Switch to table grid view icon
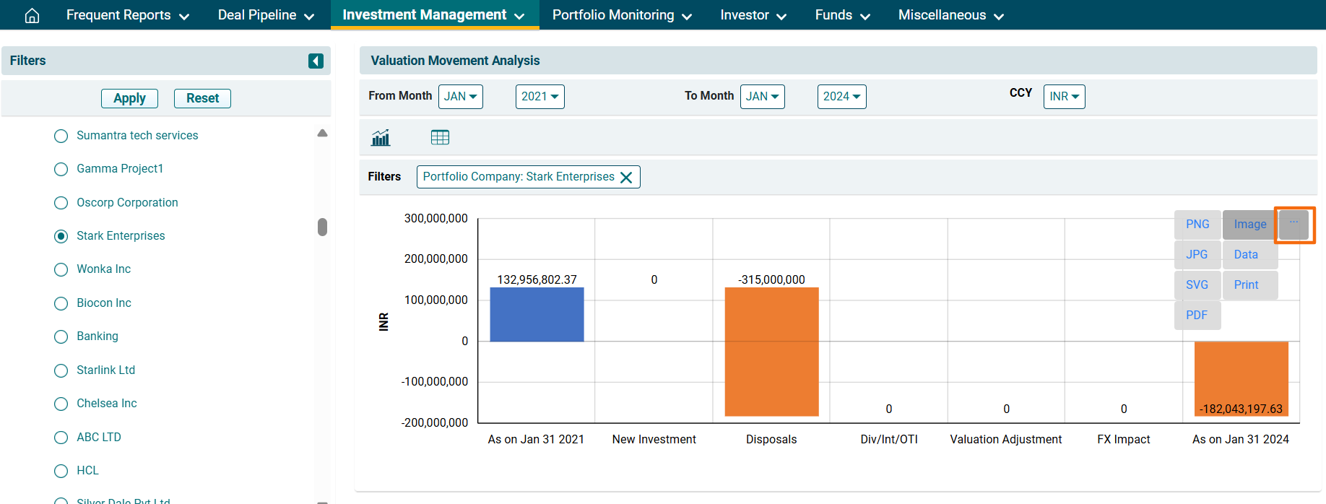This screenshot has height=504, width=1326. 440,137
